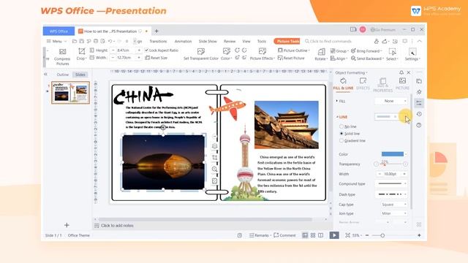
Task: Click Comment in status bar
Action: coord(284,235)
